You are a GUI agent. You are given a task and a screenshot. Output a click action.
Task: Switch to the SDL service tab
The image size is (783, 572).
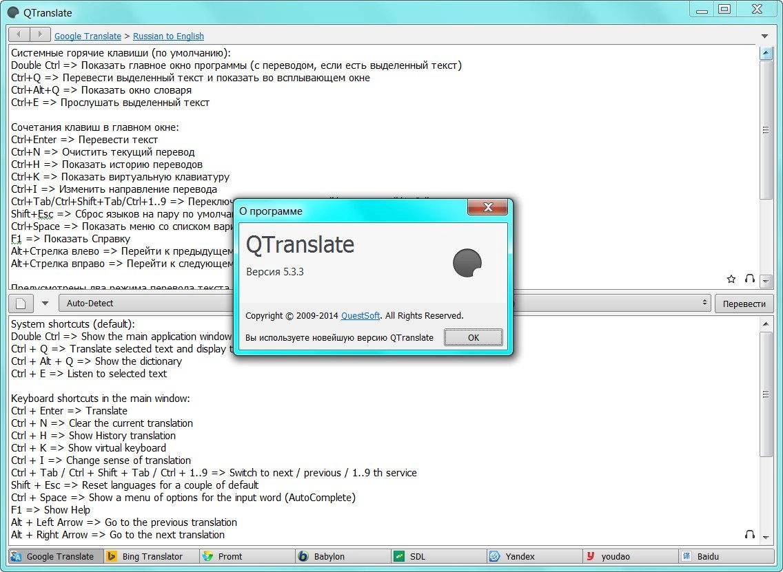(x=440, y=556)
